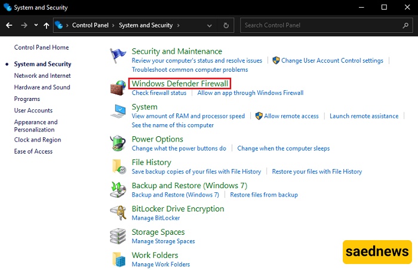Open the Power Options battery icon
This screenshot has height=270, width=418.
pyautogui.click(x=118, y=143)
